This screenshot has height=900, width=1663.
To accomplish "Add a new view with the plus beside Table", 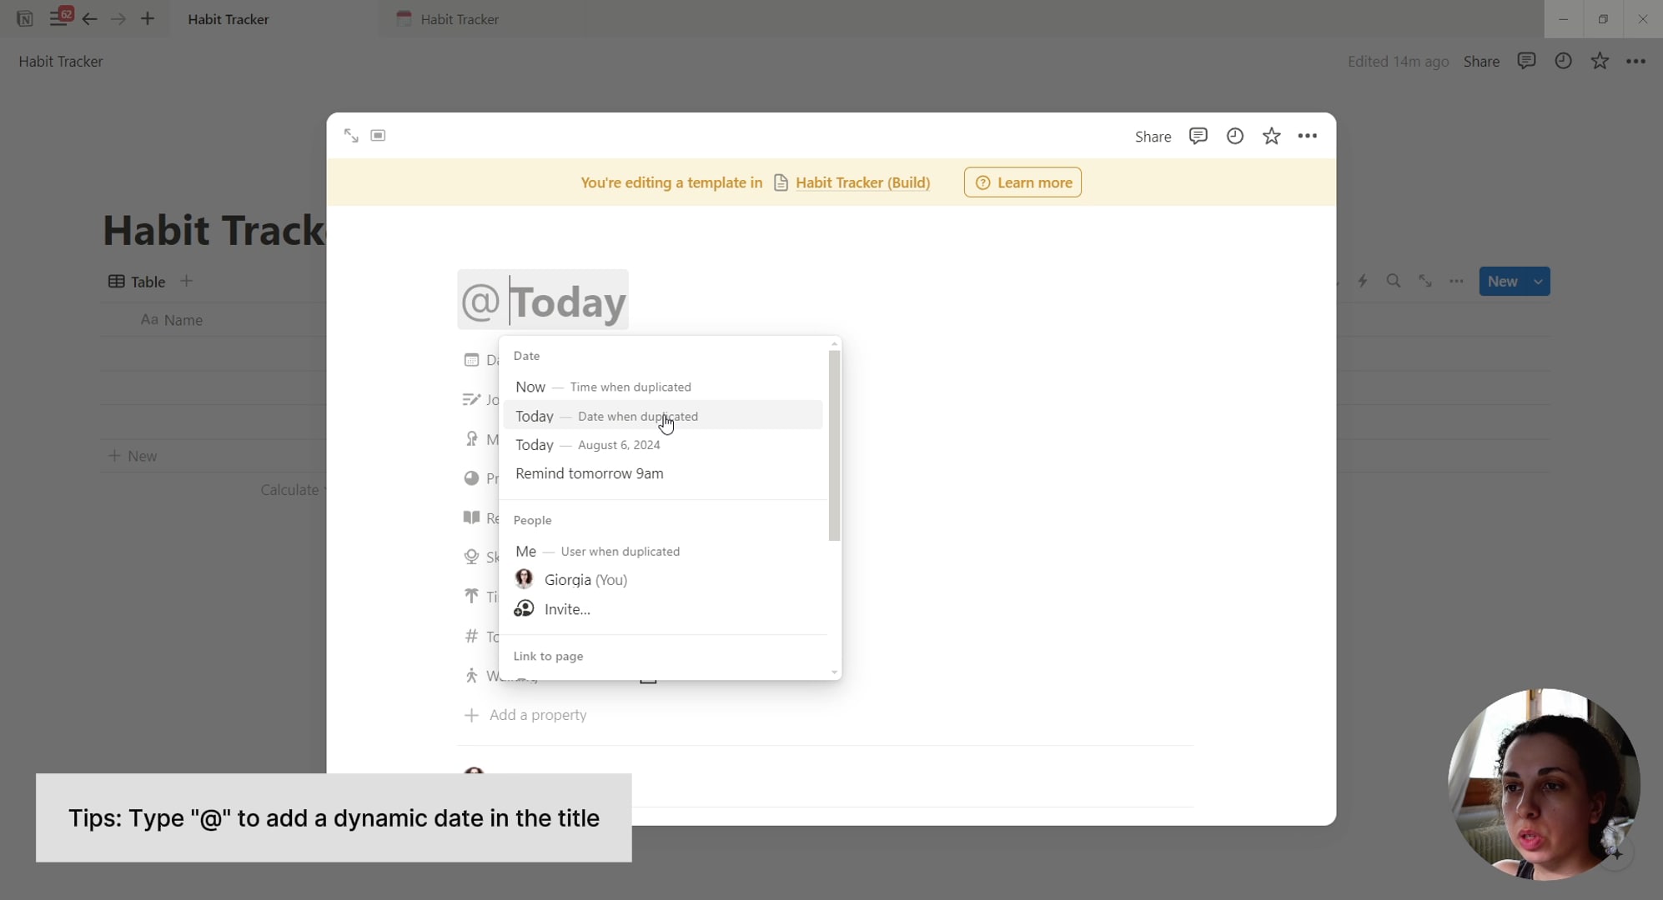I will point(187,282).
